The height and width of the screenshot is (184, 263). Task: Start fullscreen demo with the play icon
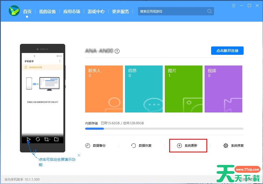(29, 139)
